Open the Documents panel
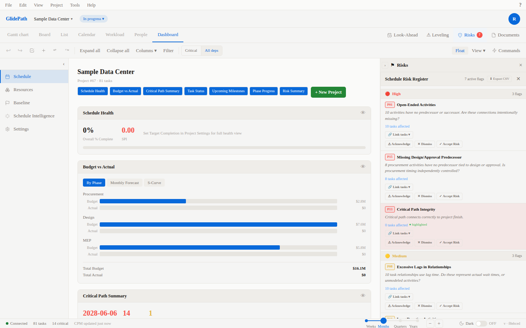526x328 pixels. (506, 35)
